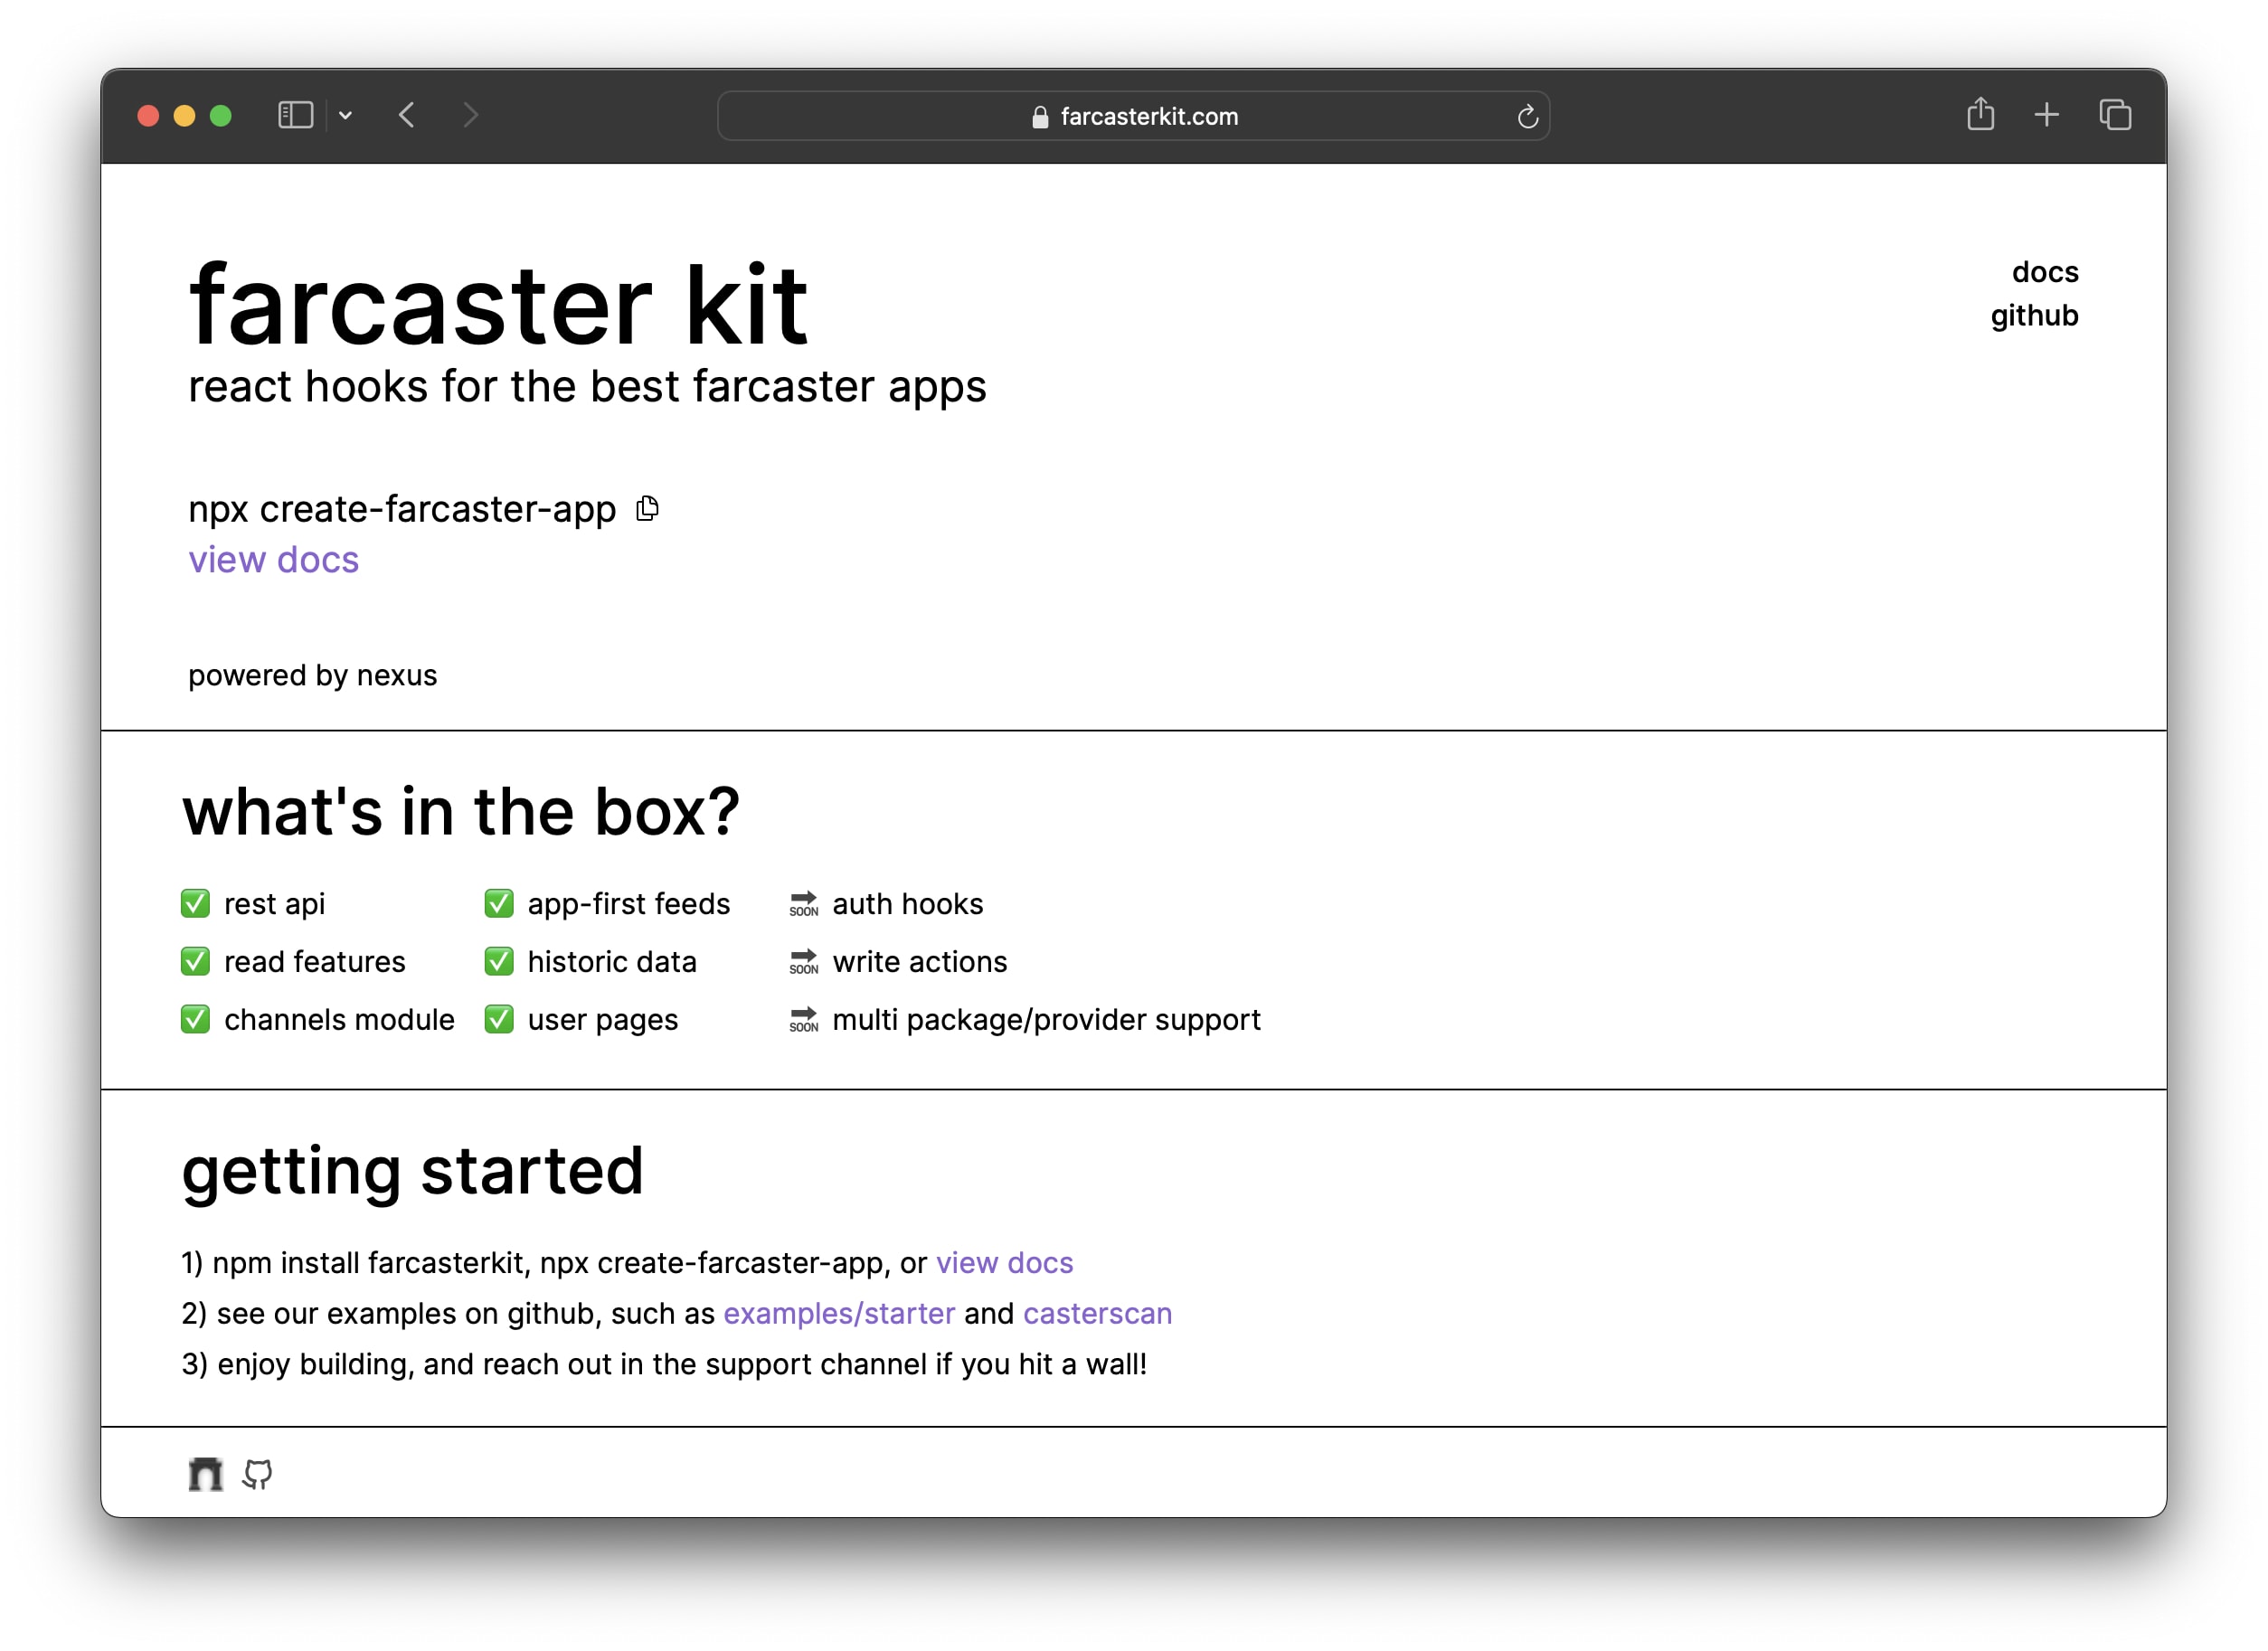Open the sidebar options dropdown chevron

tap(345, 116)
